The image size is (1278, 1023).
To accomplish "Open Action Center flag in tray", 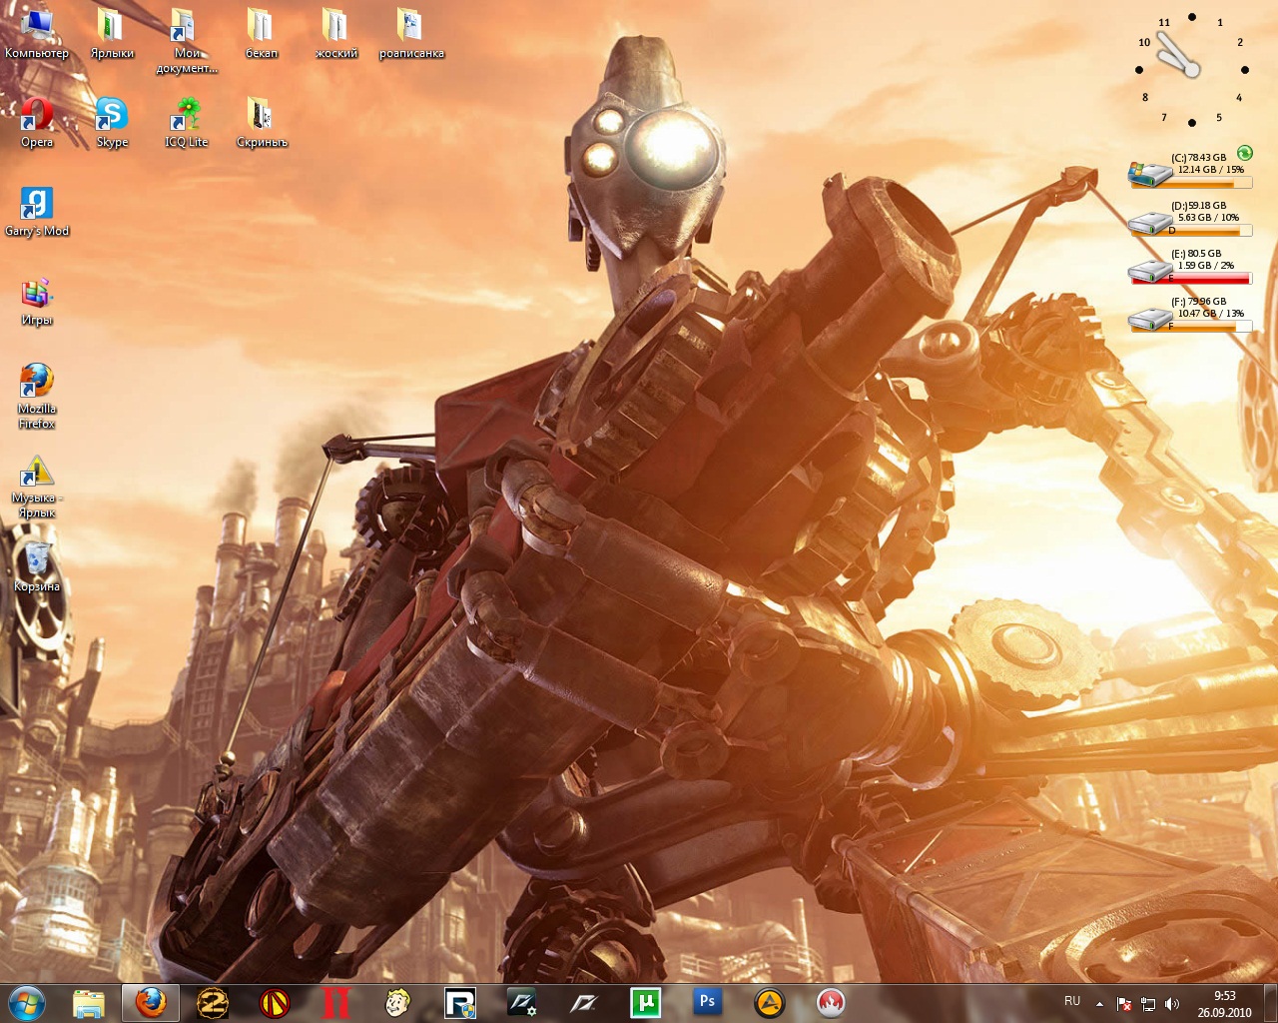I will tap(1124, 1004).
